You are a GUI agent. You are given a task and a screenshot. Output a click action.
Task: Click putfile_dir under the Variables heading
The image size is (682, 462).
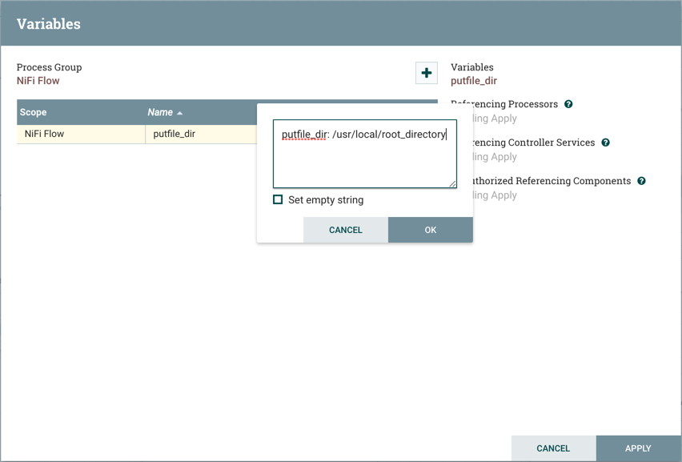tap(474, 81)
